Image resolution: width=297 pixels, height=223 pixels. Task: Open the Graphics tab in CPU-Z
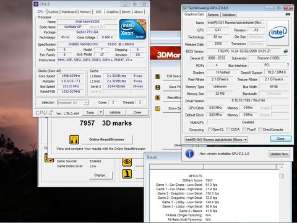point(113,12)
